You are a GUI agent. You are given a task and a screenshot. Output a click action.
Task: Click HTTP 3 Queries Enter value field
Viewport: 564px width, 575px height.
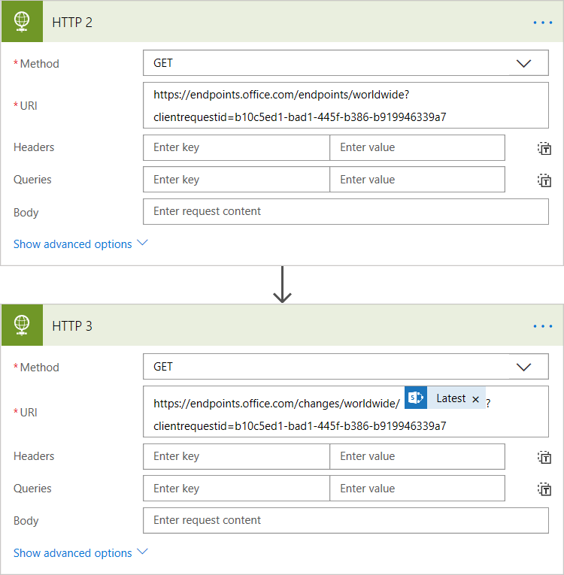(417, 489)
